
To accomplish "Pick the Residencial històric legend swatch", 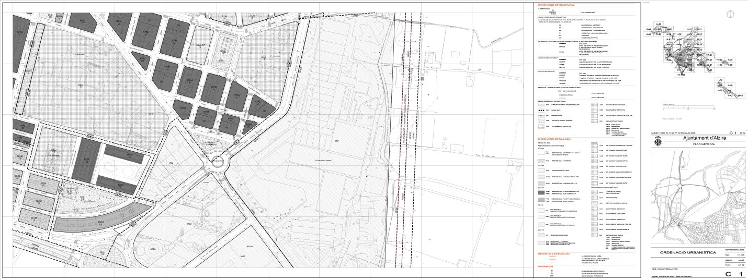I will pyautogui.click(x=541, y=162).
